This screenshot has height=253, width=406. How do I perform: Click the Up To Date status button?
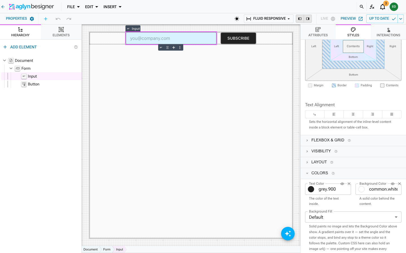(382, 19)
